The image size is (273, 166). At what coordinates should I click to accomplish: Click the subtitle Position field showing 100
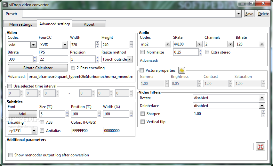pos(84,114)
